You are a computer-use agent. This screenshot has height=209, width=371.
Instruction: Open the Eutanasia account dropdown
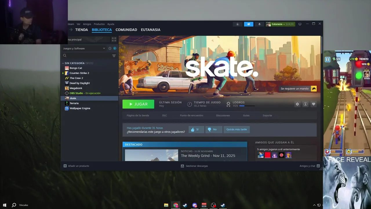click(281, 24)
